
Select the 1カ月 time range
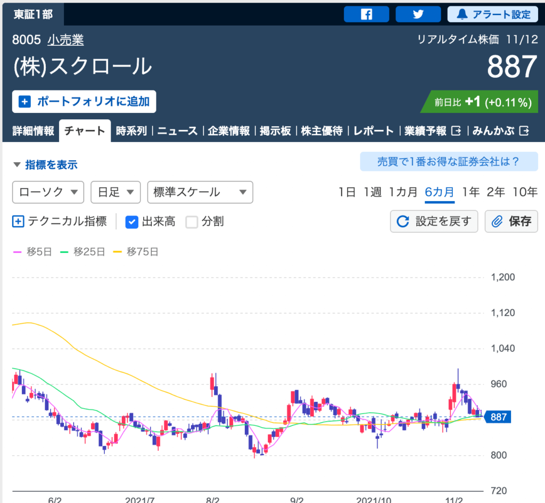coord(403,192)
